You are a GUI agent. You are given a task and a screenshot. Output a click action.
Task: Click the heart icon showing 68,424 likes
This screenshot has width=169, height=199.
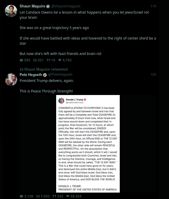tap(68, 196)
